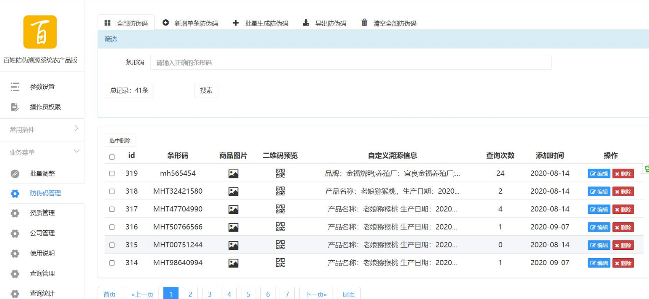Open the product image icon for MHT00751244
This screenshot has width=649, height=299.
233,245
